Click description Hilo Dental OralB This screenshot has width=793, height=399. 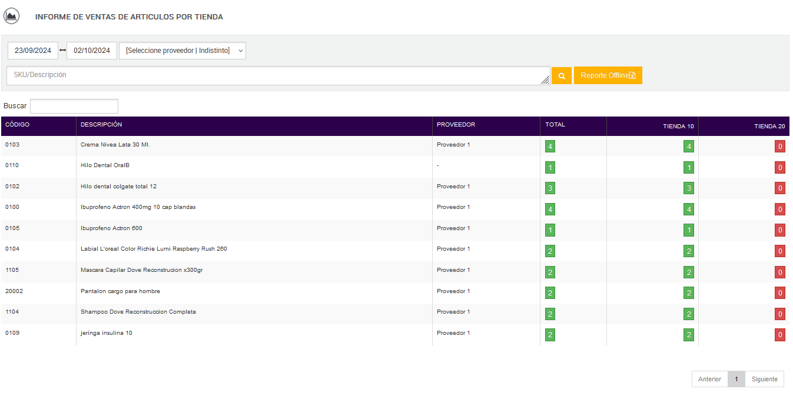[105, 165]
